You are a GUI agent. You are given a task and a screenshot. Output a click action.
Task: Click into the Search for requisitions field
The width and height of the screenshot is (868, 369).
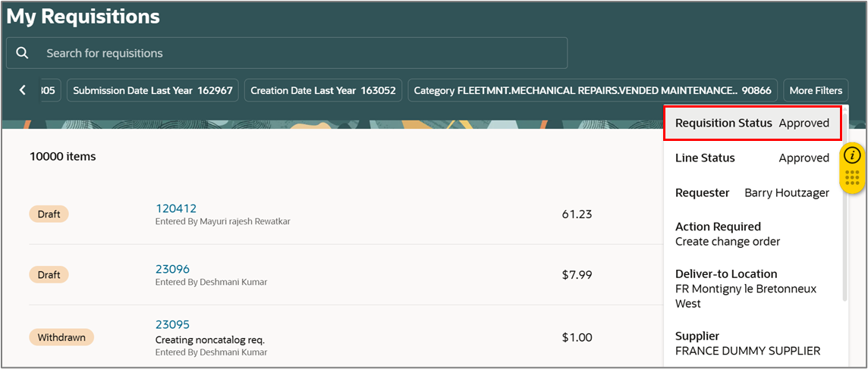tap(287, 53)
